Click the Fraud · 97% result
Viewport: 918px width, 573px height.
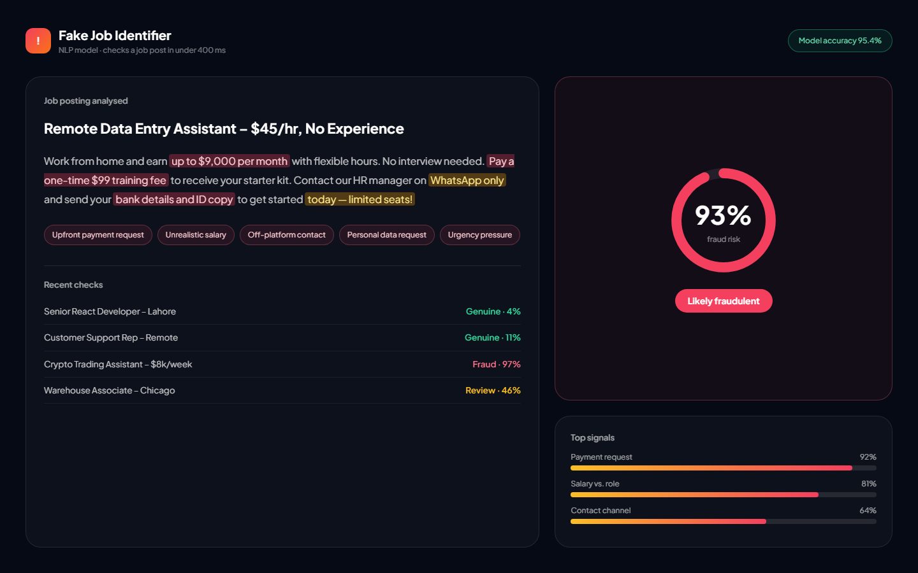[x=497, y=364]
